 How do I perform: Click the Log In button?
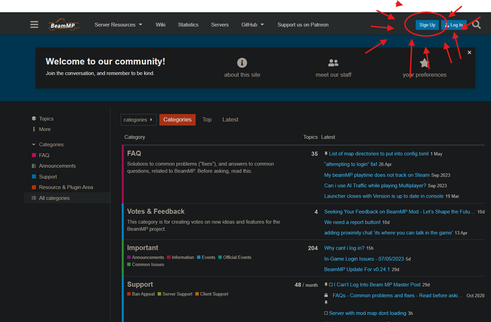click(454, 25)
